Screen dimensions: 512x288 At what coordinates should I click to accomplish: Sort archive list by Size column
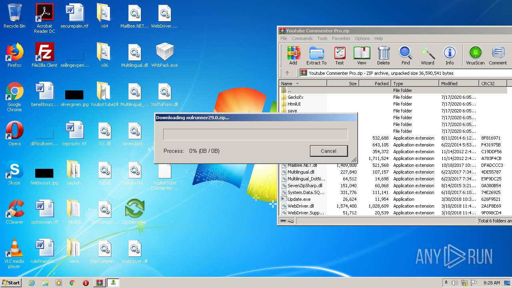[x=343, y=83]
